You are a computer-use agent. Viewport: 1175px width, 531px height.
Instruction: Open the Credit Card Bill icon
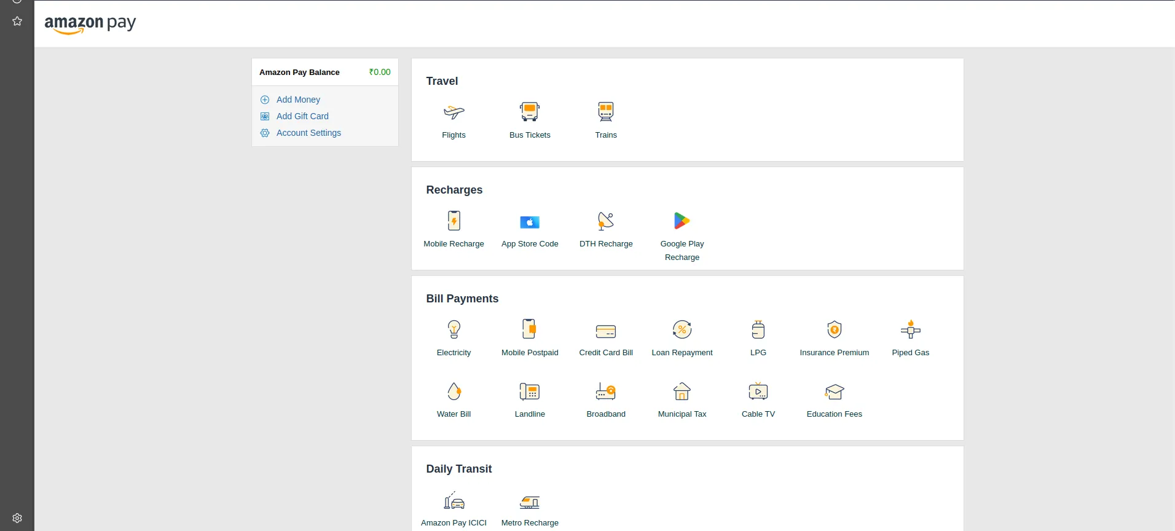pos(606,331)
